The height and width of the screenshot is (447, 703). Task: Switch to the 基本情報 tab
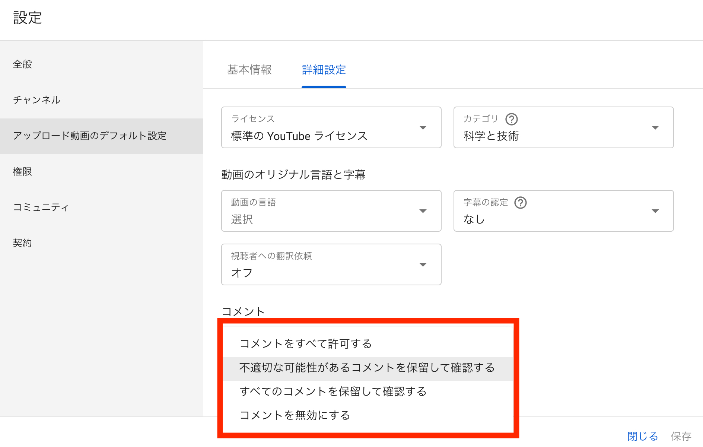pos(249,70)
